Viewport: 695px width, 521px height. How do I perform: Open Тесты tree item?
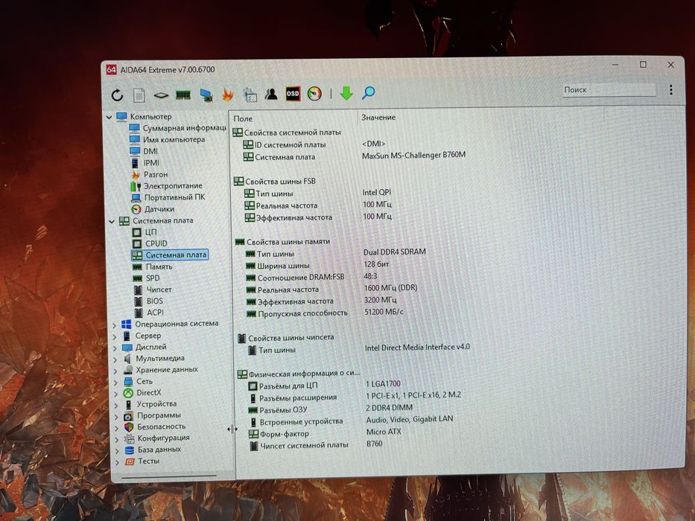coord(142,461)
